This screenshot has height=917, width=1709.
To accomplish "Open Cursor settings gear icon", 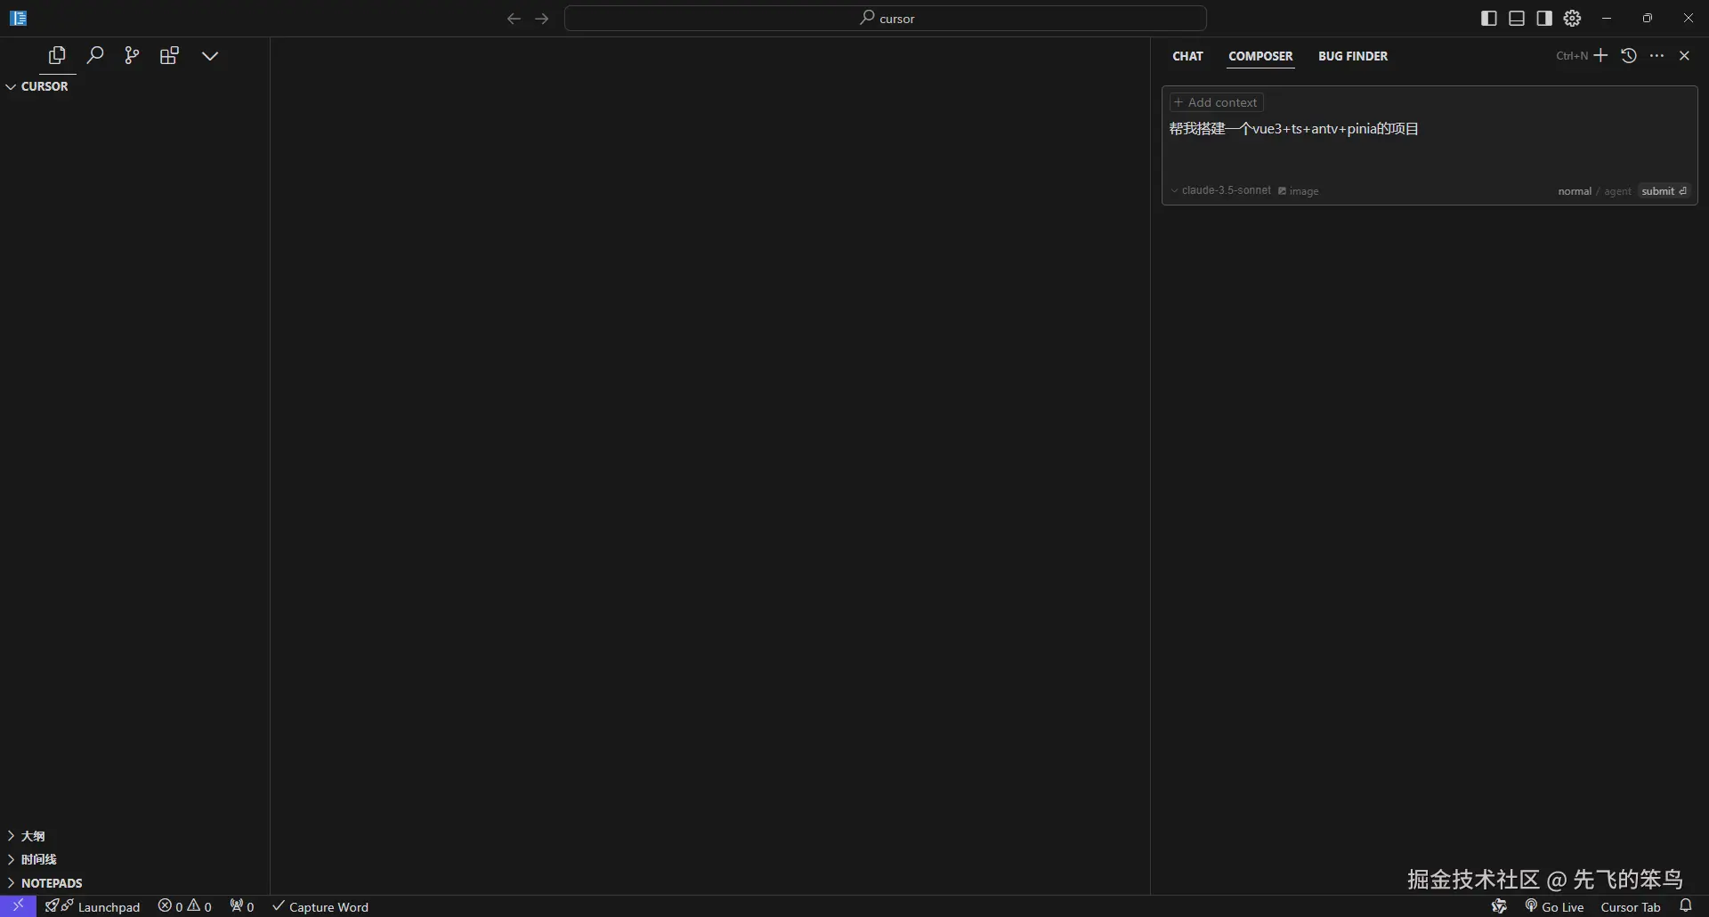I will coord(1573,18).
